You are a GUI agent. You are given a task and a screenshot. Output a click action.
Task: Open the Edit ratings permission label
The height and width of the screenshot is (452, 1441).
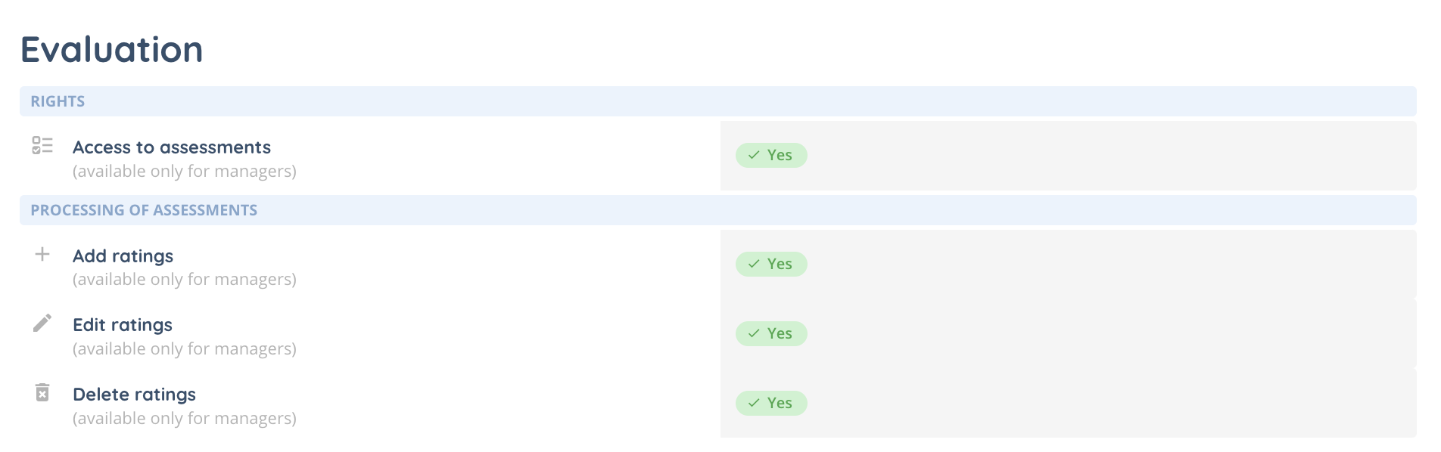[x=123, y=325]
